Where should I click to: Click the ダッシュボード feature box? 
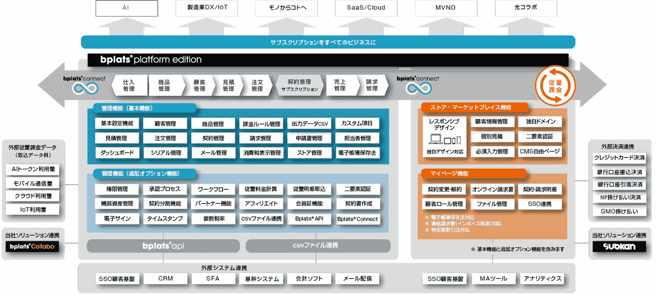click(118, 153)
